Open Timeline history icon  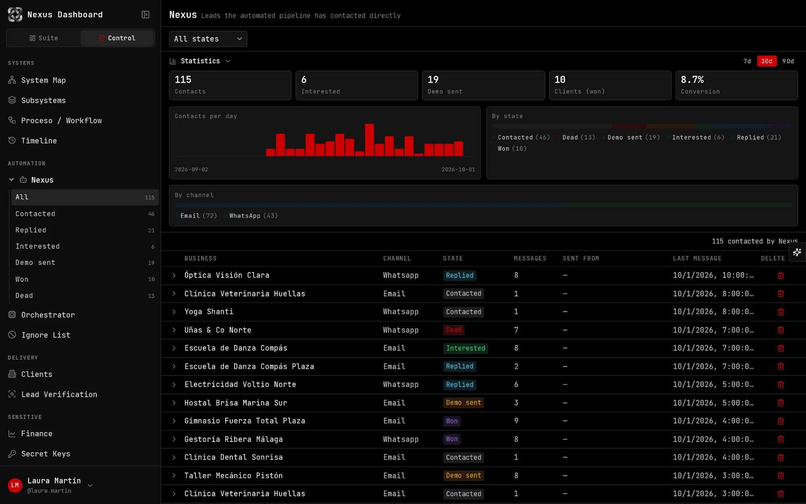(x=12, y=141)
